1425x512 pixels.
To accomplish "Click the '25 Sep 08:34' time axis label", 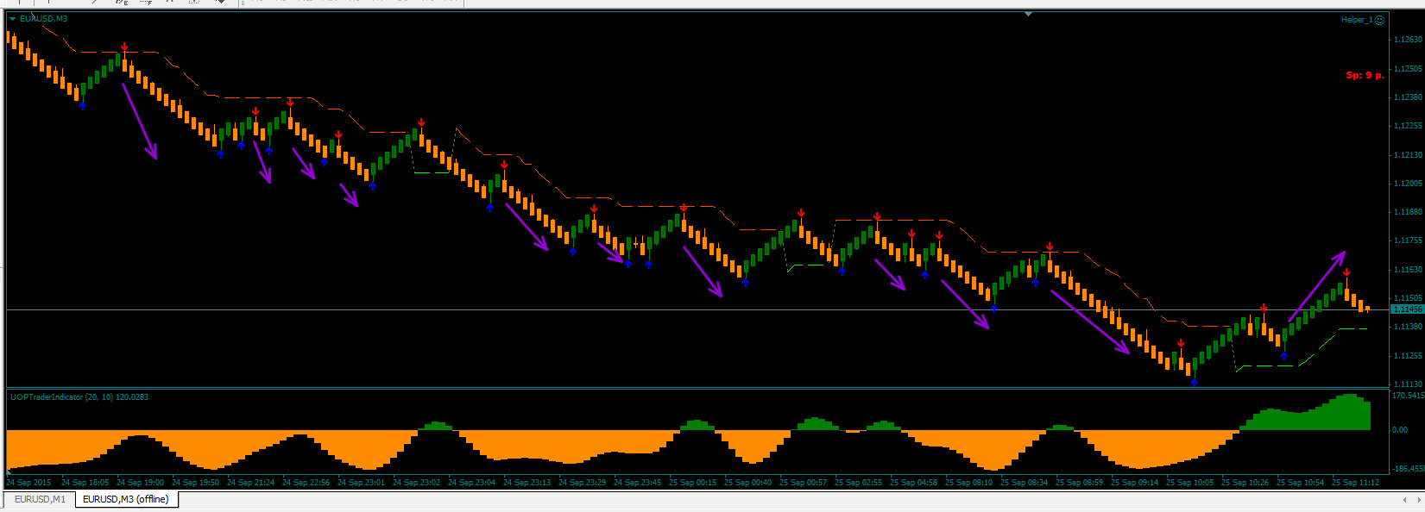I will coord(1024,483).
